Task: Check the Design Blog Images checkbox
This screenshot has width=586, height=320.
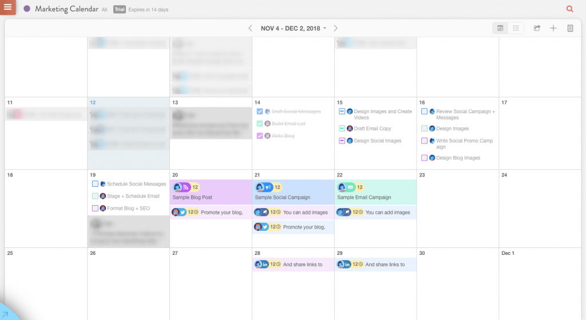Action: (x=424, y=158)
